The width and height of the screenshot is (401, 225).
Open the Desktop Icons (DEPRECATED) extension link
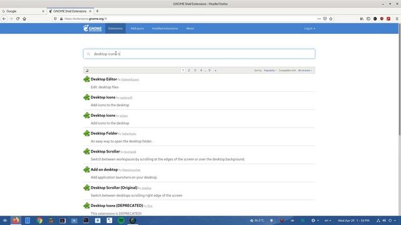click(117, 206)
